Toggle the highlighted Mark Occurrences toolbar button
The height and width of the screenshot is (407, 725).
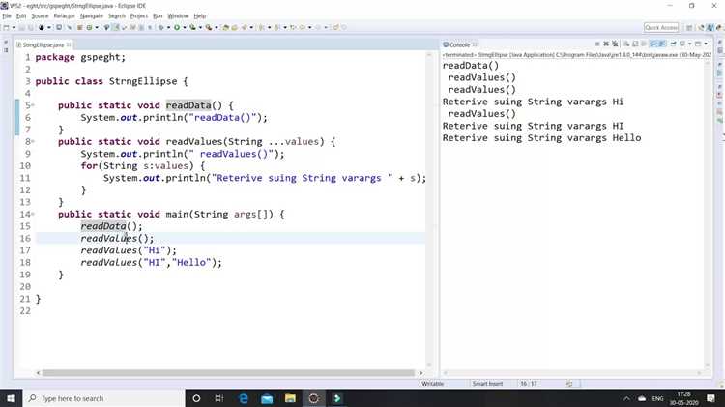(116, 28)
